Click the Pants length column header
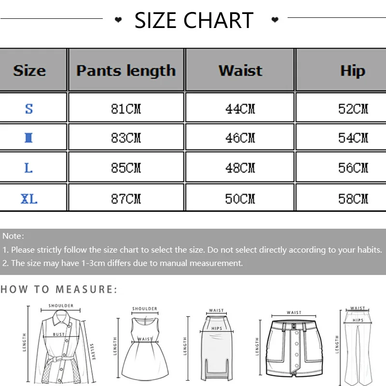The height and width of the screenshot is (386, 386). 126,70
